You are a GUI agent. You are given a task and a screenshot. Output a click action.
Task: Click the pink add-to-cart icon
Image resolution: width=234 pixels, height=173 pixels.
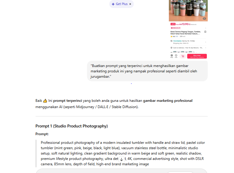(x=183, y=56)
